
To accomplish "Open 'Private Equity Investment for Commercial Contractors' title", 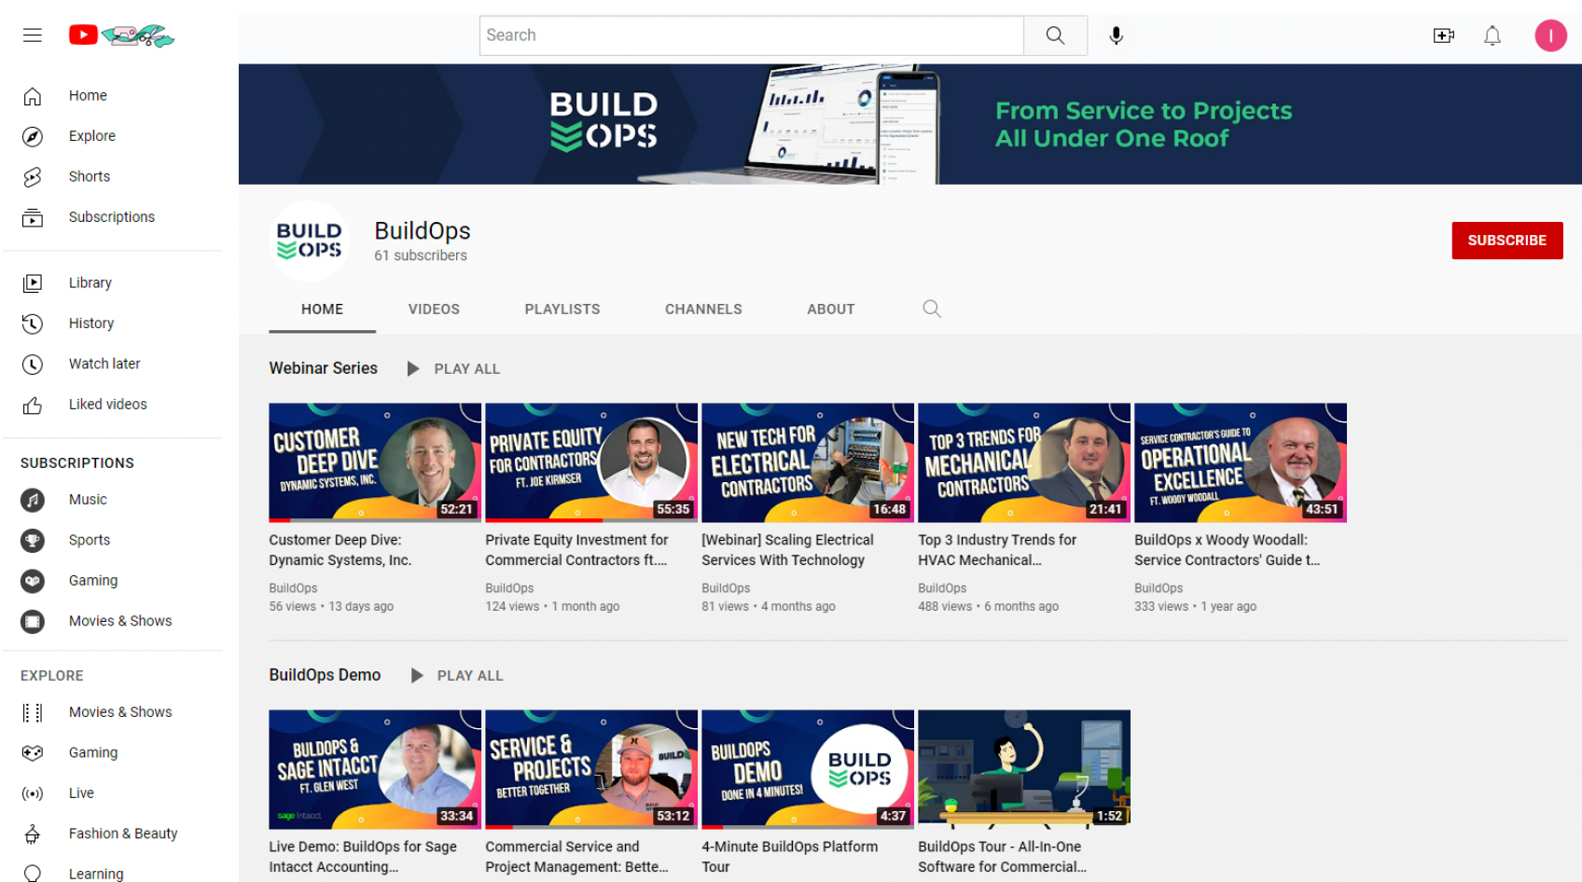I will (577, 550).
